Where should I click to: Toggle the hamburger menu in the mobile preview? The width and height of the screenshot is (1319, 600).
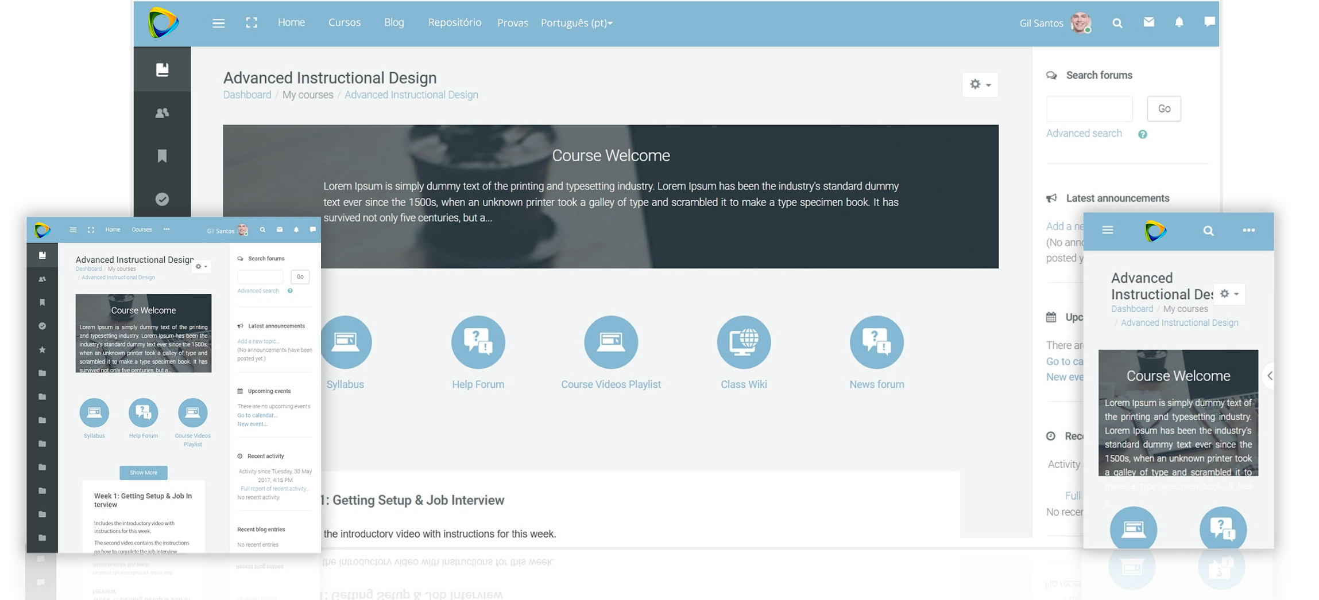click(1108, 230)
